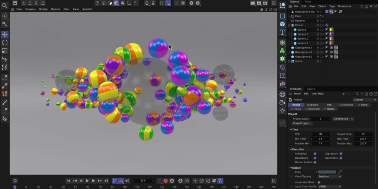Select the Scale tool in left toolbar

(x=4, y=51)
